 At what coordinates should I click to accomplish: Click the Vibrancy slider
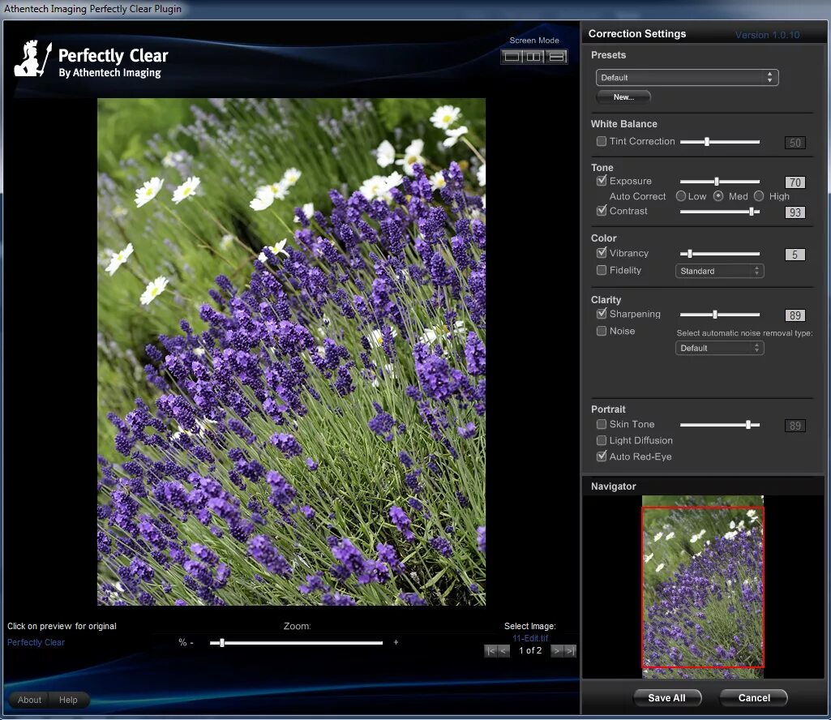point(720,254)
